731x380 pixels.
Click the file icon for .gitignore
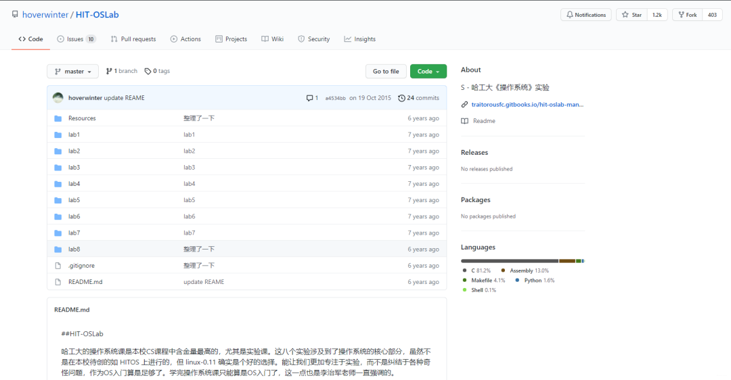[58, 266]
